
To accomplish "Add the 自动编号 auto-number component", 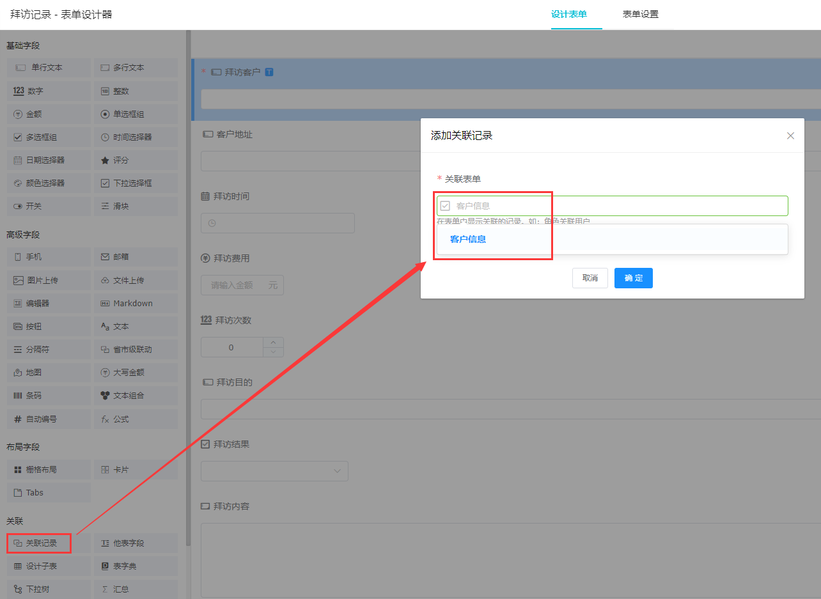I will pyautogui.click(x=49, y=419).
